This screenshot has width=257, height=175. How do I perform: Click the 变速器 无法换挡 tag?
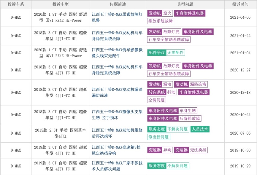pyautogui.click(x=191, y=150)
